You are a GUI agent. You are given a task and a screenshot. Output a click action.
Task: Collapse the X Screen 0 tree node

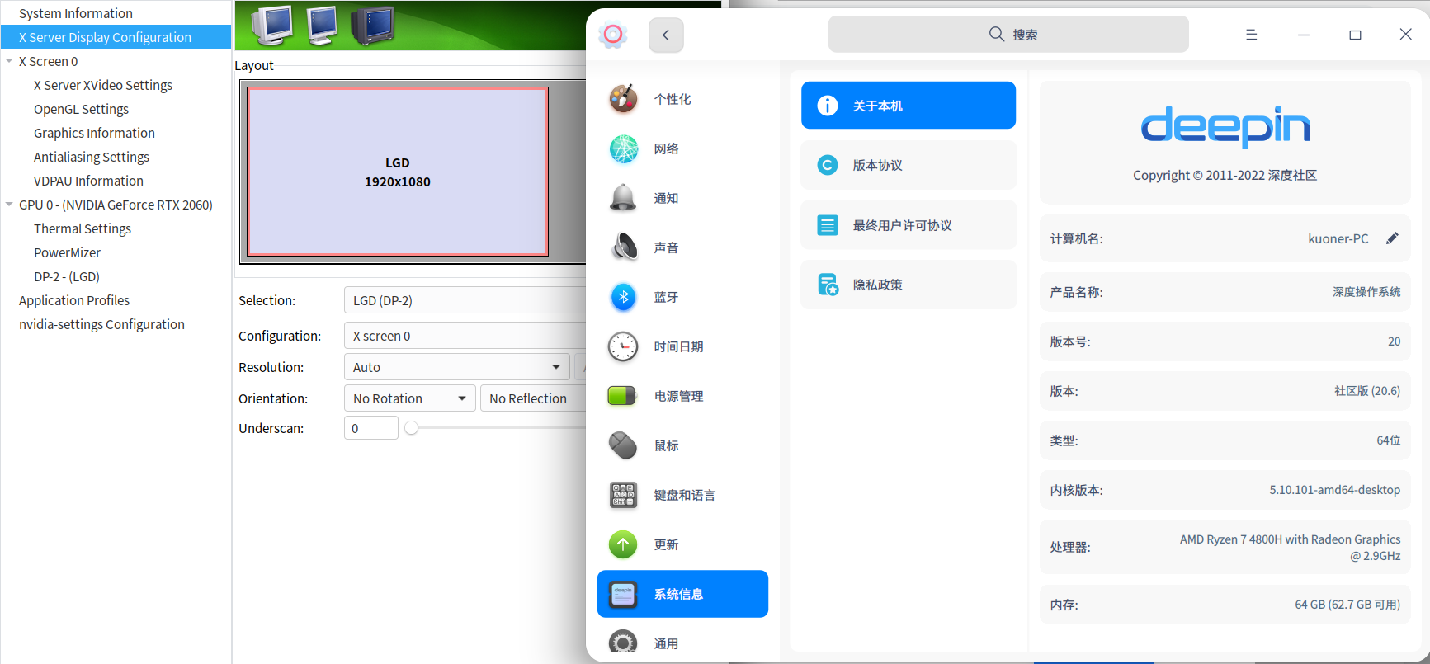[x=9, y=61]
